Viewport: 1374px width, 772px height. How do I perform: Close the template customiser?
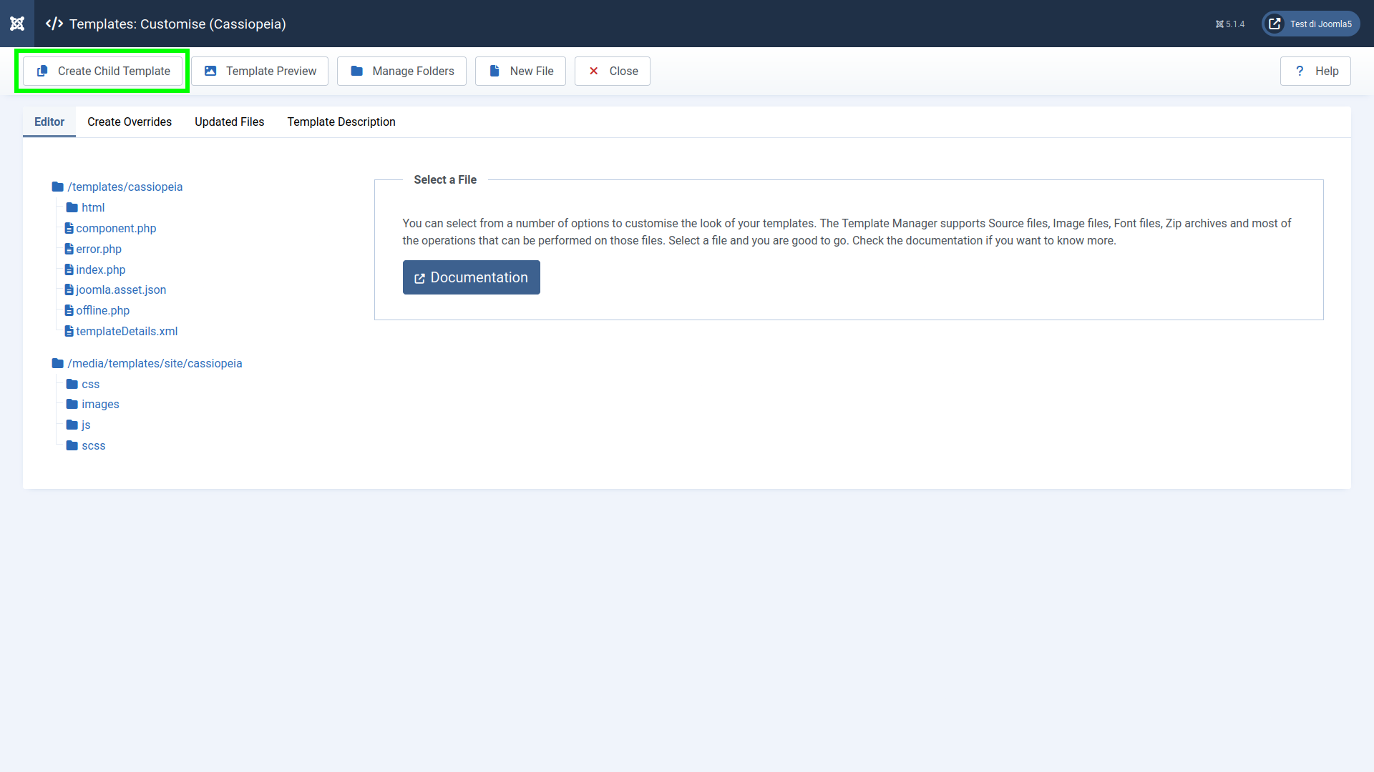613,71
